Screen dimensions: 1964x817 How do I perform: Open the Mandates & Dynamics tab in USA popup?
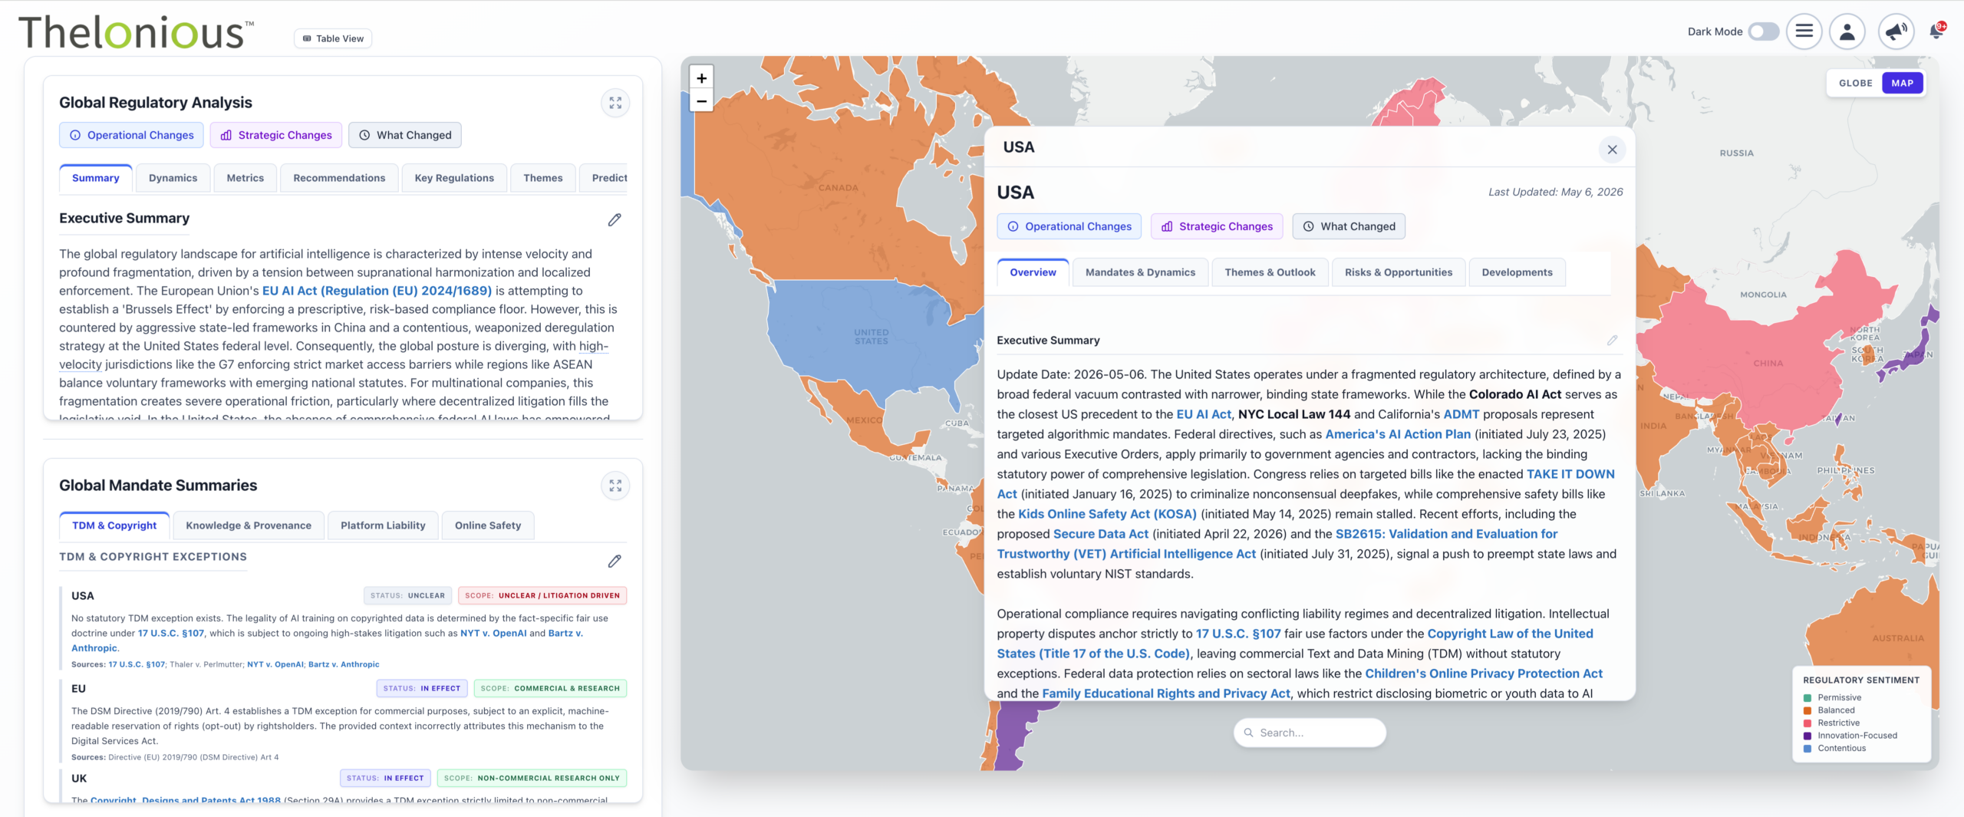click(1140, 272)
